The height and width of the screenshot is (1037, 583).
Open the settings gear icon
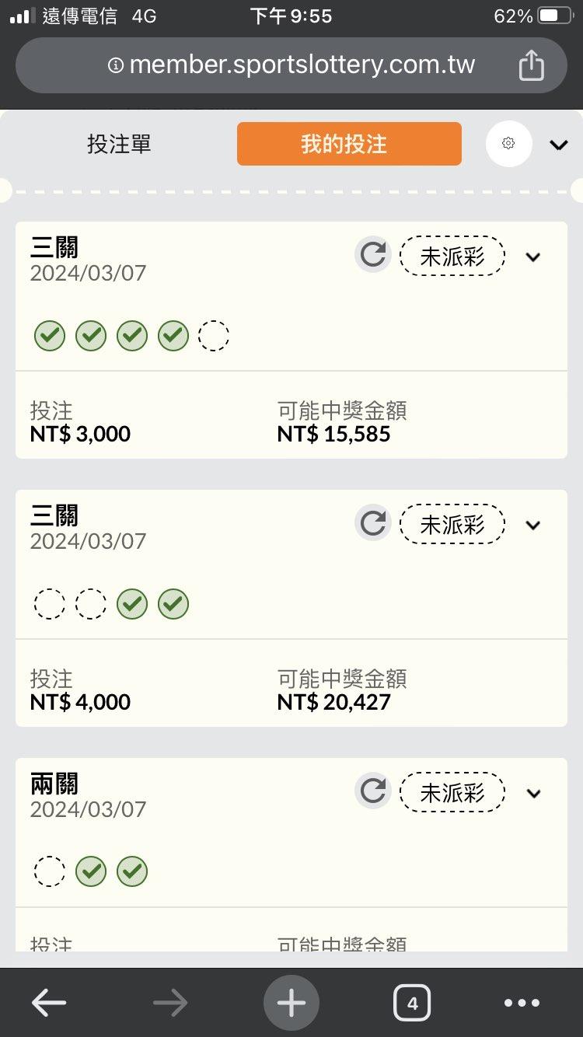pyautogui.click(x=508, y=144)
